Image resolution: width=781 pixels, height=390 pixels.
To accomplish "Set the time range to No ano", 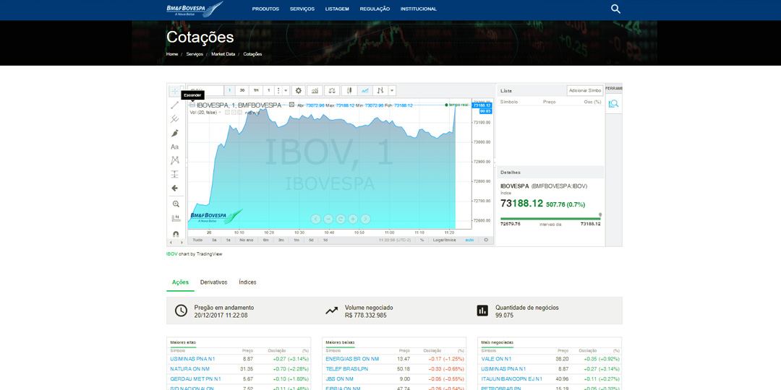I will click(247, 240).
